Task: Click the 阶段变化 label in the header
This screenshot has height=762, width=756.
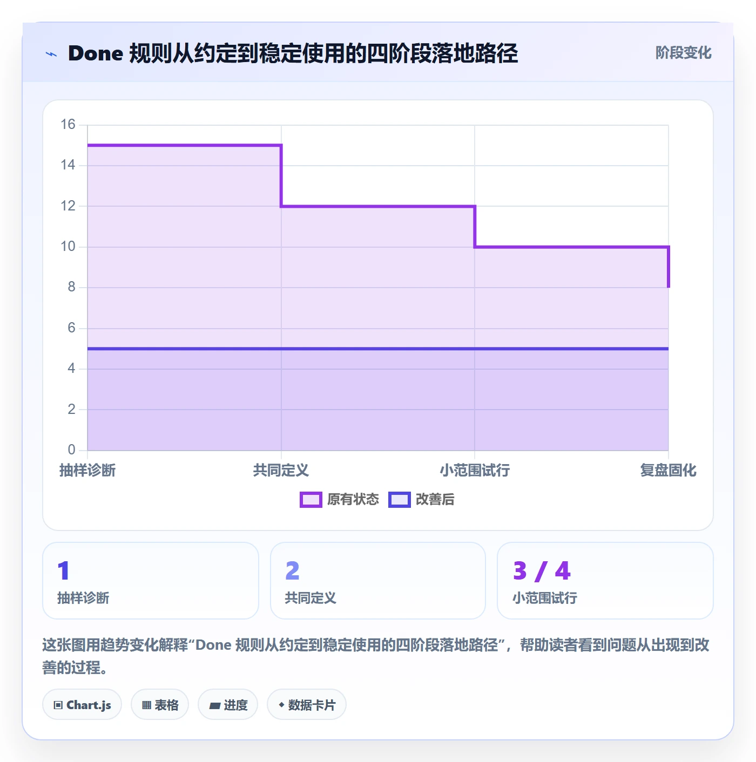Action: point(683,53)
